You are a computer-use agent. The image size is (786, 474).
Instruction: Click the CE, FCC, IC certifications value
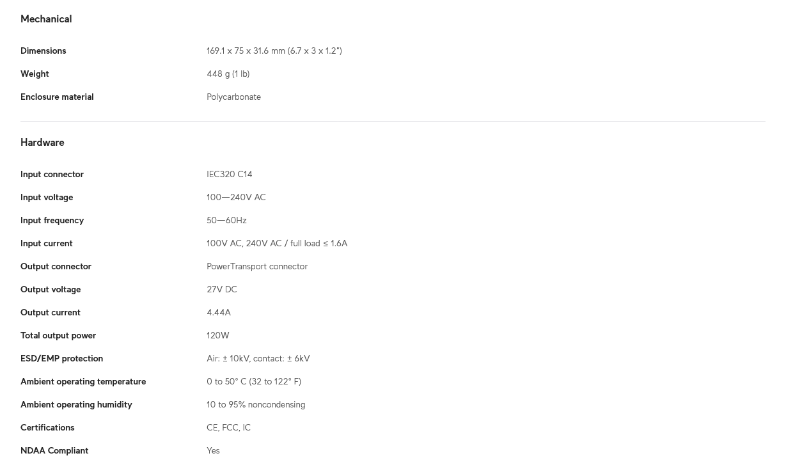point(228,428)
